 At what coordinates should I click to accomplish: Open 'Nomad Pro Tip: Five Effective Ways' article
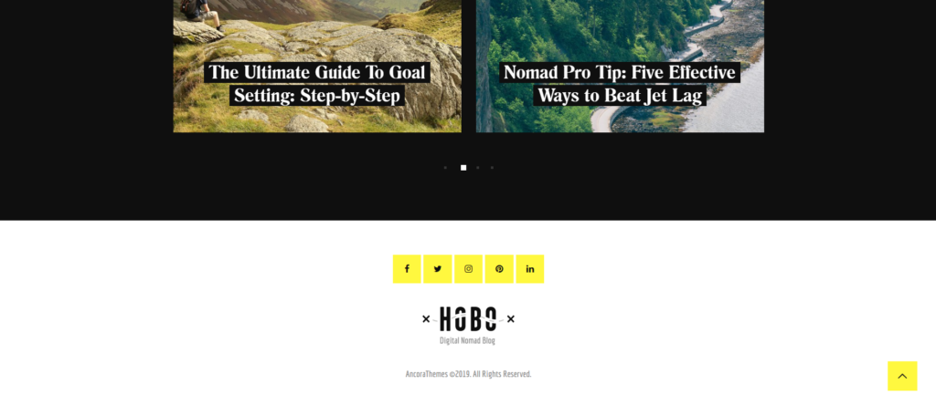point(620,84)
